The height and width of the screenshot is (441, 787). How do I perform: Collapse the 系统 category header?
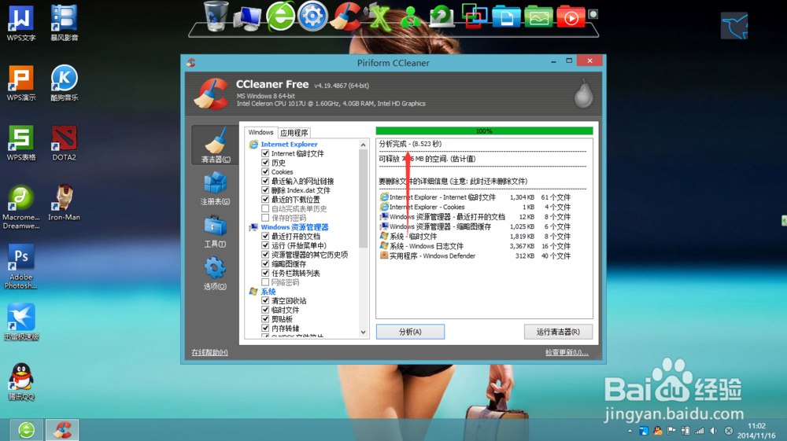pos(268,292)
